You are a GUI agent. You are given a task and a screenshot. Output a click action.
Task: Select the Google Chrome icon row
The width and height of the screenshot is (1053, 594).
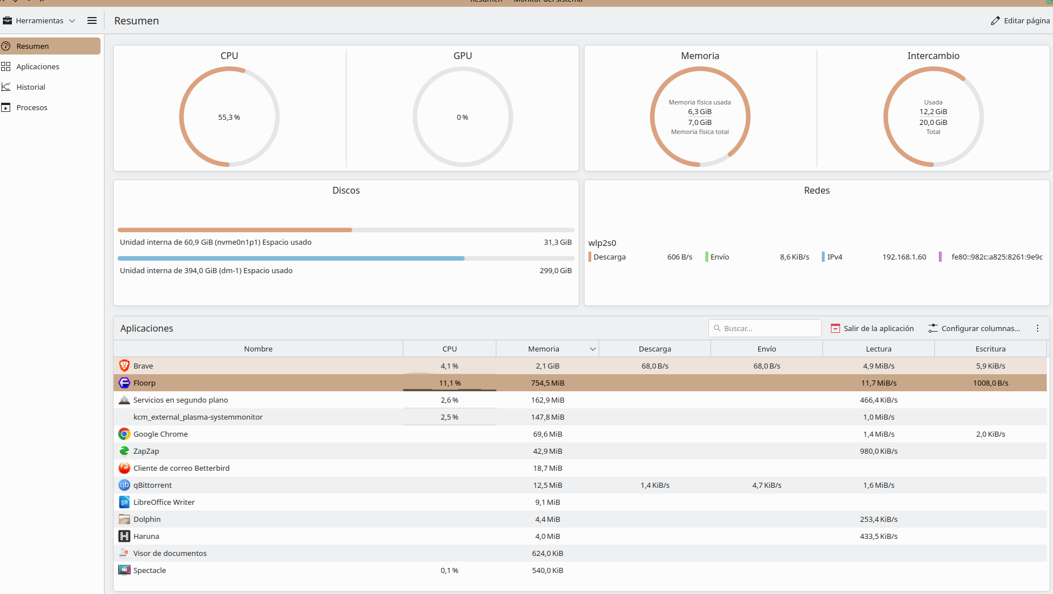tap(124, 434)
